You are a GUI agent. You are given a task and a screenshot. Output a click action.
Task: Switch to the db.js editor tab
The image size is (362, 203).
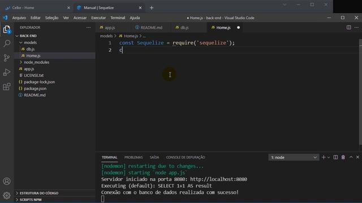point(188,28)
